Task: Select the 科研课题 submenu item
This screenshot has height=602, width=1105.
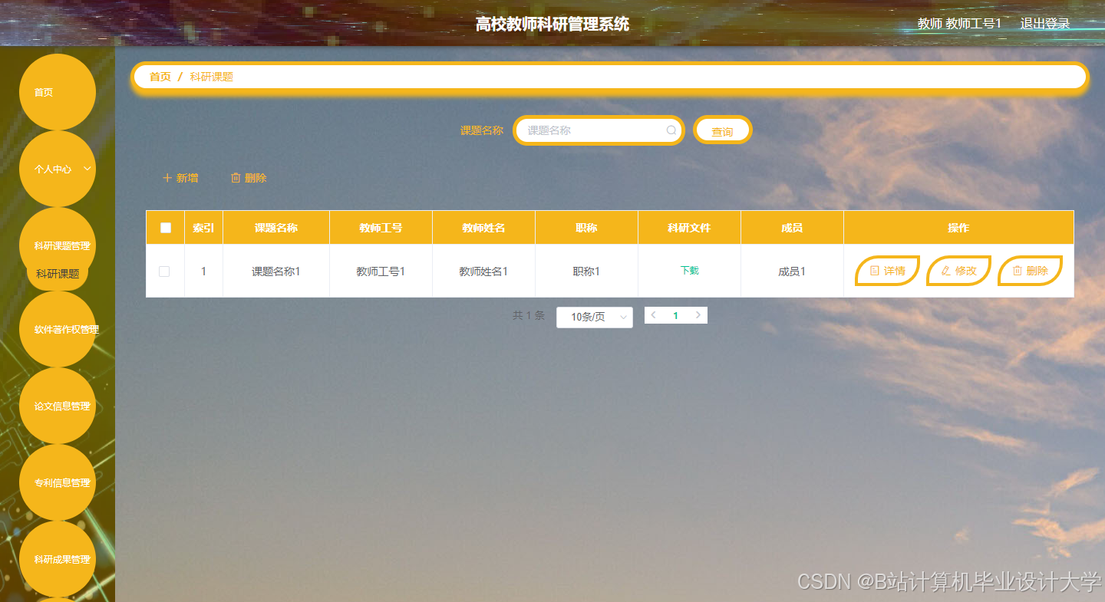Action: click(x=58, y=274)
